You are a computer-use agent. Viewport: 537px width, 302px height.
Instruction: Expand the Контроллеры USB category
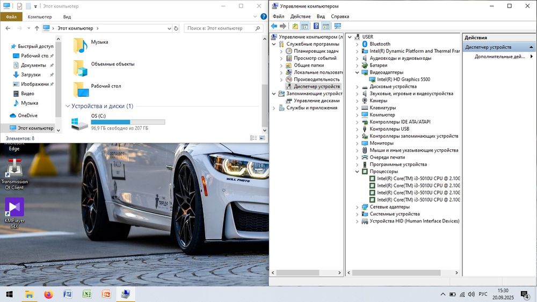[x=357, y=129]
